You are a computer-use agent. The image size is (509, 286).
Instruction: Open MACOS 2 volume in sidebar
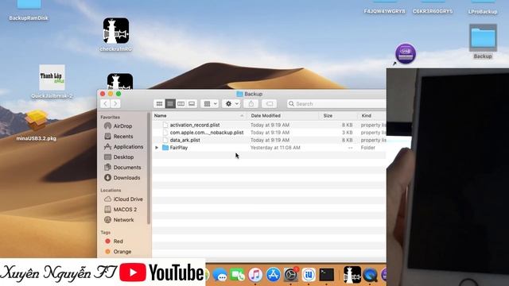pyautogui.click(x=125, y=210)
